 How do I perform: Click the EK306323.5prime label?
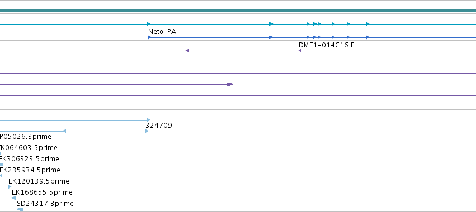[29, 158]
